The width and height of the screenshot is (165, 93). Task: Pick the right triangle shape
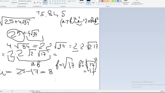pos(50,1)
